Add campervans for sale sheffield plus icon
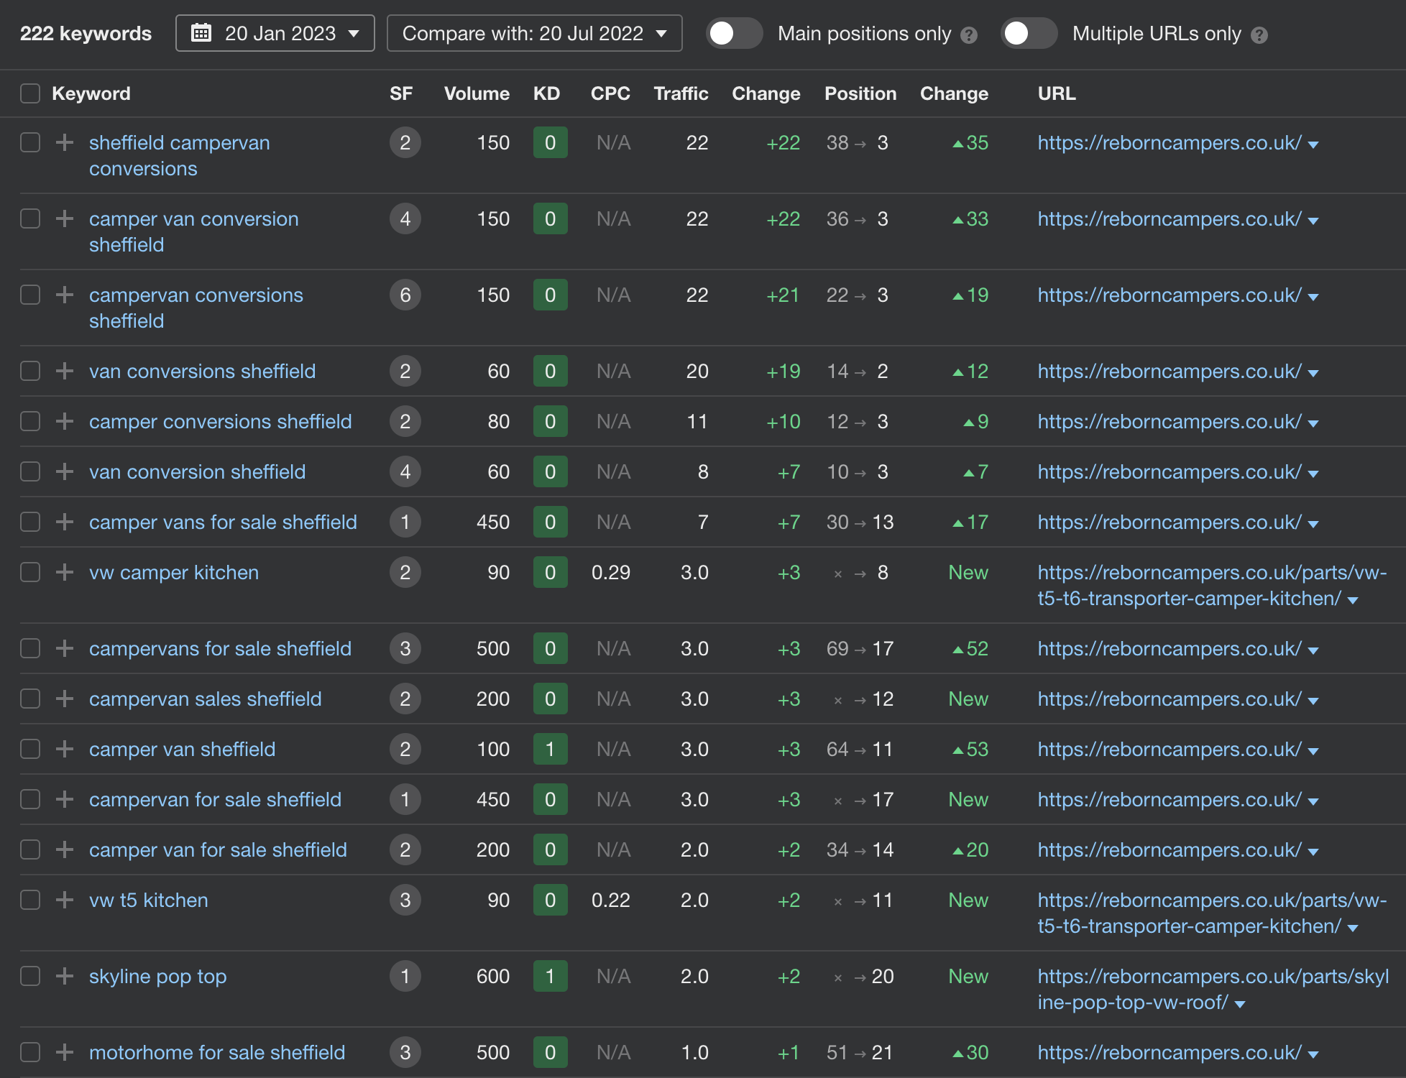This screenshot has width=1406, height=1078. click(x=65, y=648)
